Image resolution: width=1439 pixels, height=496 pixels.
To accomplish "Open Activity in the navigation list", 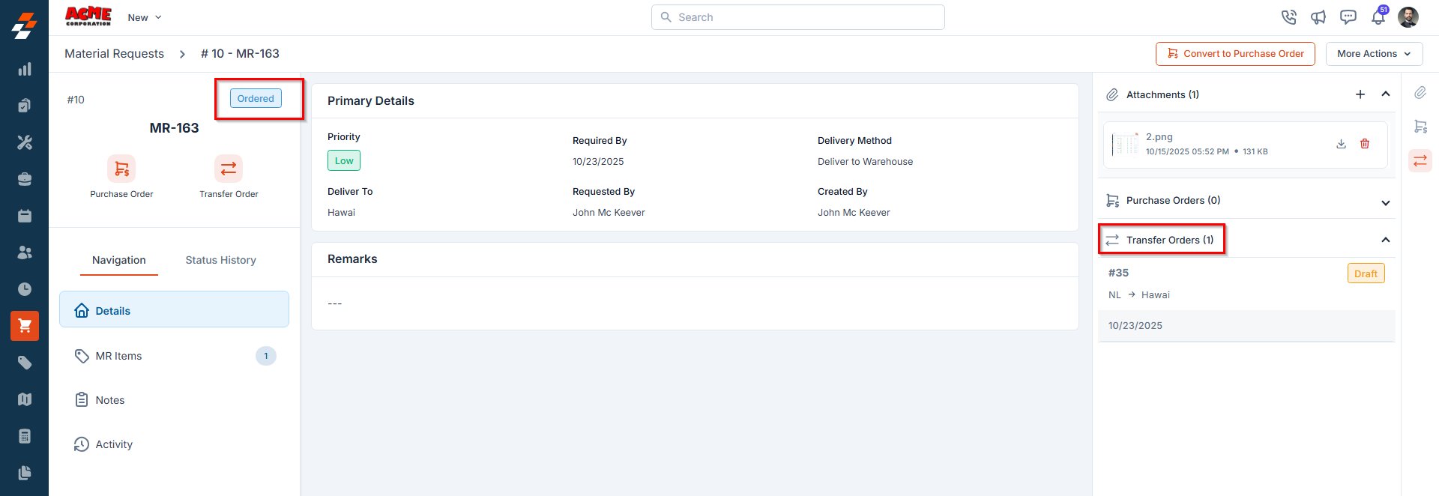I will pos(174,444).
